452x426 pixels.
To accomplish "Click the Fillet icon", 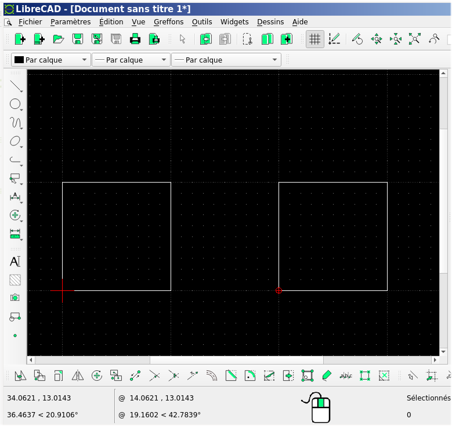I will (x=250, y=376).
